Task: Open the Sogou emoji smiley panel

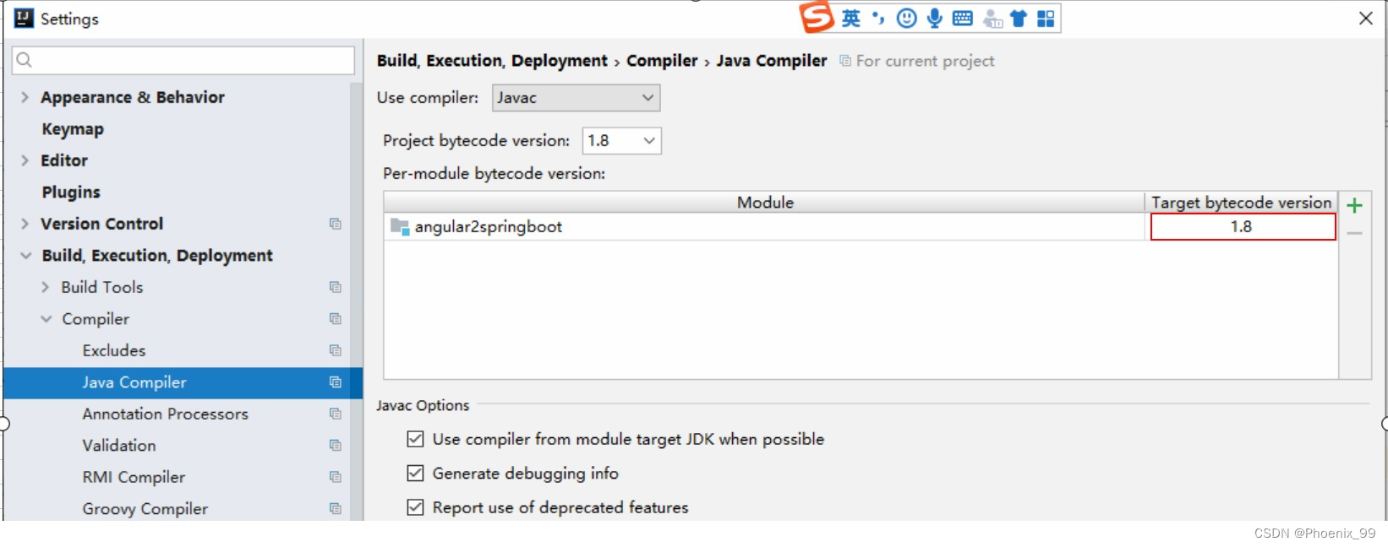Action: [906, 19]
